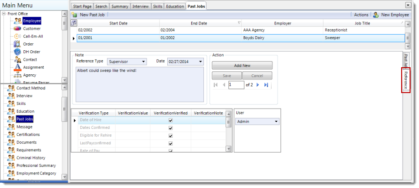Select the Call-Em-All icon

pyautogui.click(x=17, y=36)
